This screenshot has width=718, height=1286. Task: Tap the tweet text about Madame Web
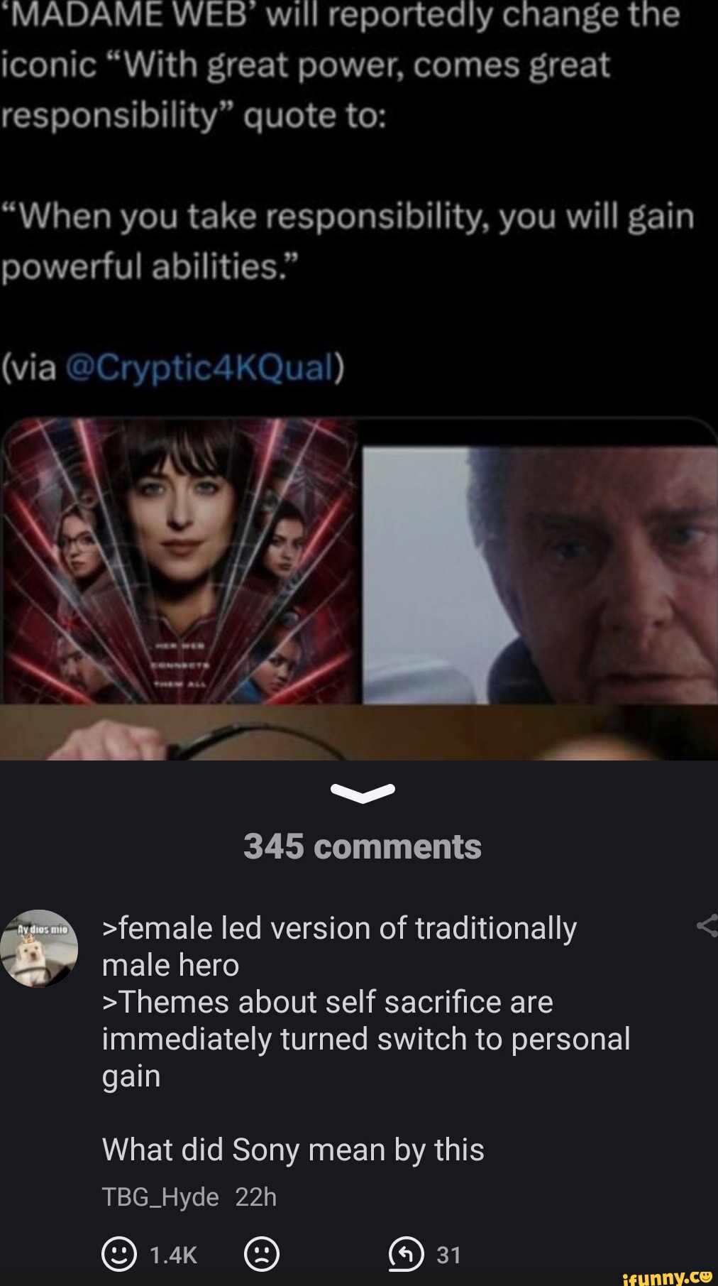pos(341,65)
